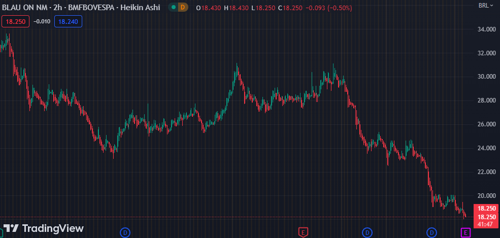Open the BRL currency dropdown
Image resolution: width=500 pixels, height=238 pixels.
click(486, 6)
